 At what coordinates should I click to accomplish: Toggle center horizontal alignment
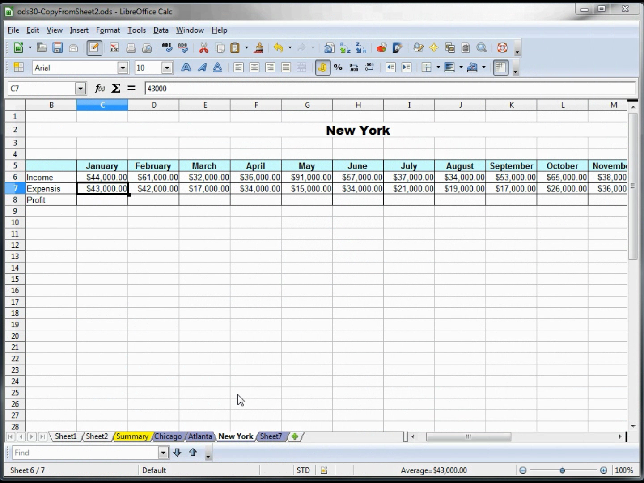254,68
